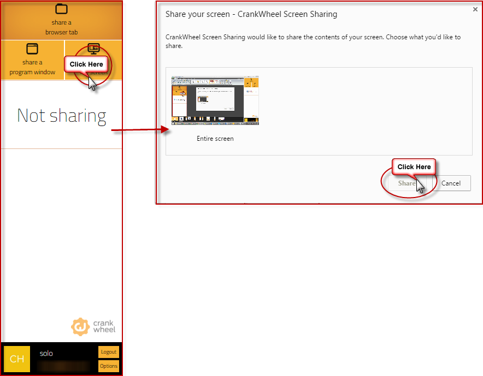The width and height of the screenshot is (483, 376).
Task: Select the Entire screen thumbnail
Action: (x=215, y=100)
